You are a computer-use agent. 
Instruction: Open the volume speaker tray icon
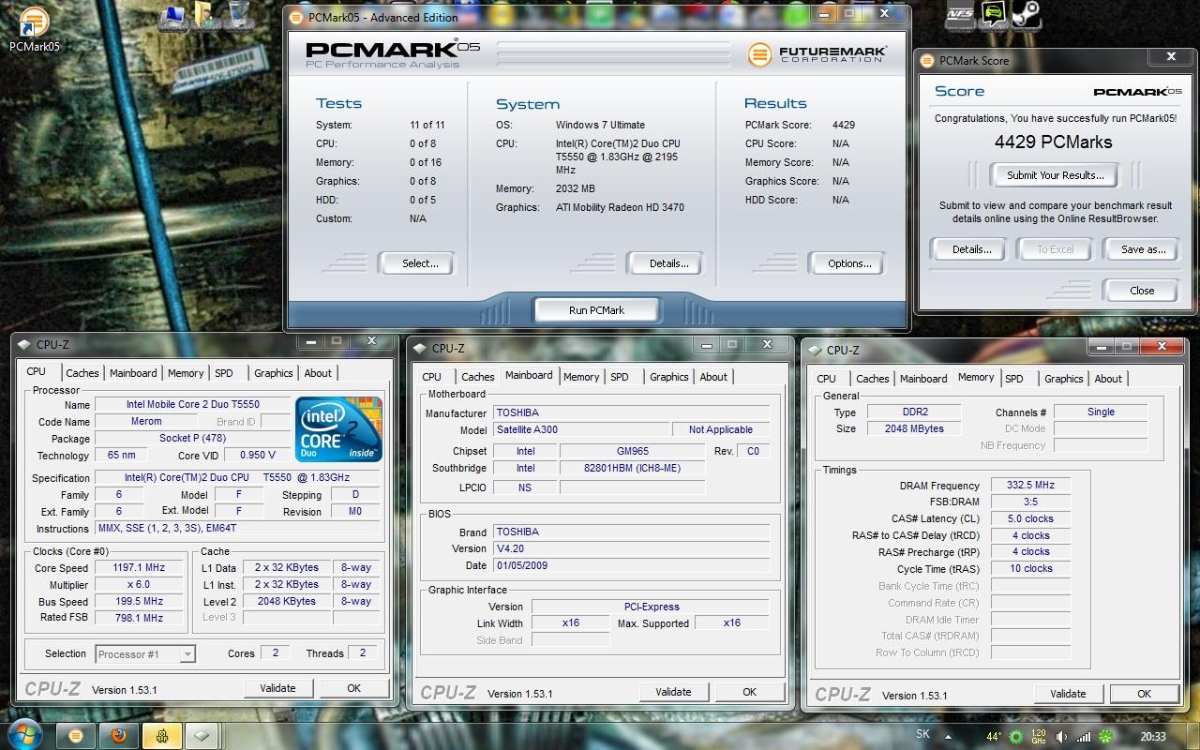[1062, 737]
